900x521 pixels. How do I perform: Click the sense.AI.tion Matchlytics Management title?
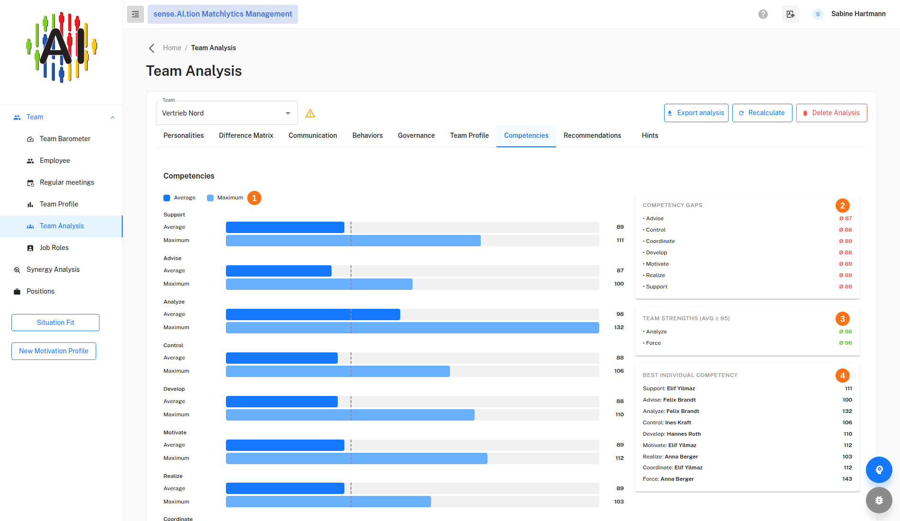223,14
